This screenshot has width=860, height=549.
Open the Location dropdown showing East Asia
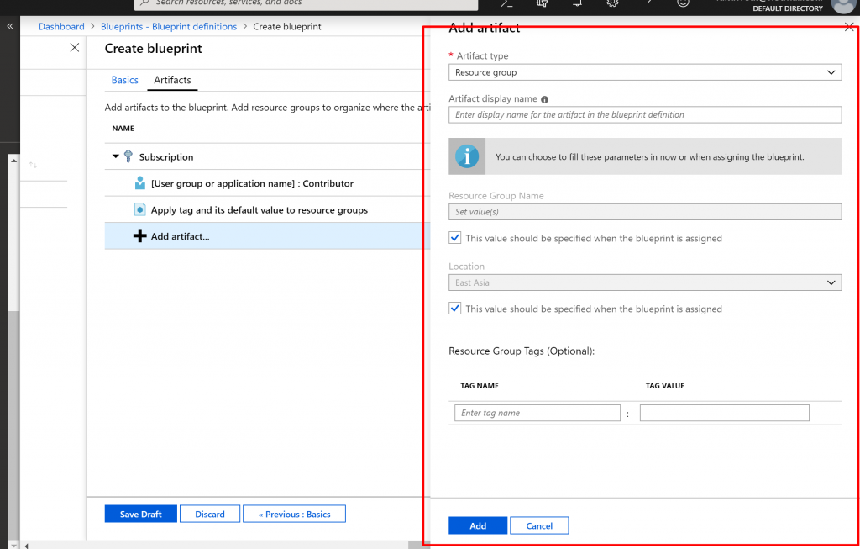[x=644, y=283]
